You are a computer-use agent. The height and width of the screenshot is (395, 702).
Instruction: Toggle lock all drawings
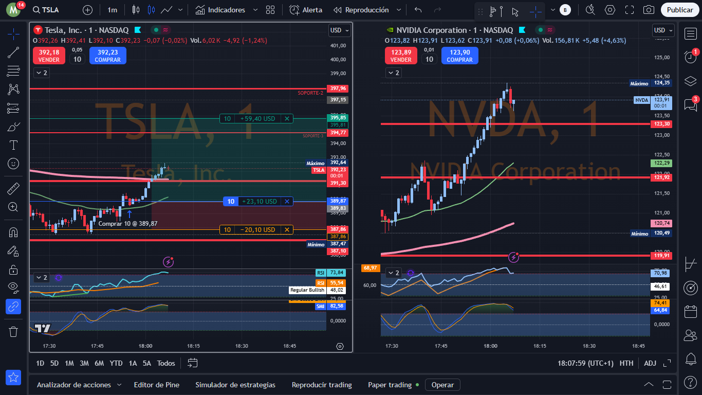tap(13, 270)
